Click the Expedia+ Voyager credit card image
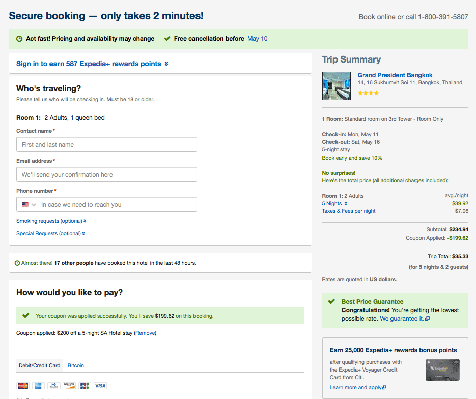The height and width of the screenshot is (399, 476). [442, 370]
